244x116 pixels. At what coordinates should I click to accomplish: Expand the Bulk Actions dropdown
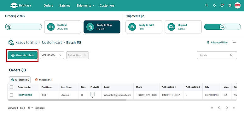(x=78, y=55)
